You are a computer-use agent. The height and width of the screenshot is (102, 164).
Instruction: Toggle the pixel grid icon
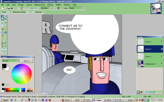(x=58, y=8)
